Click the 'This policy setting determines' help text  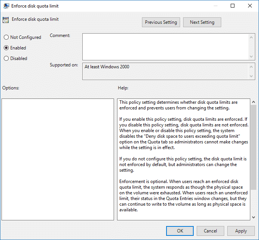click(178, 105)
